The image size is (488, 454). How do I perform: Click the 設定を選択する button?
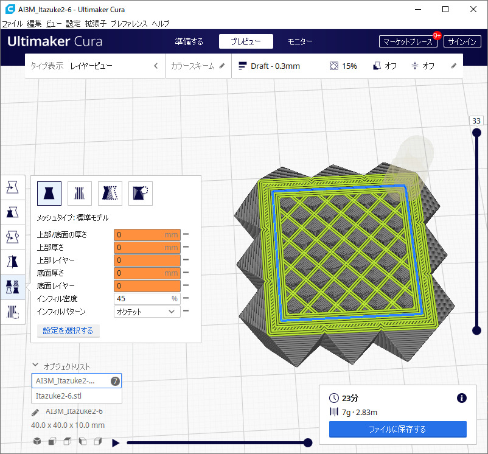click(x=68, y=330)
